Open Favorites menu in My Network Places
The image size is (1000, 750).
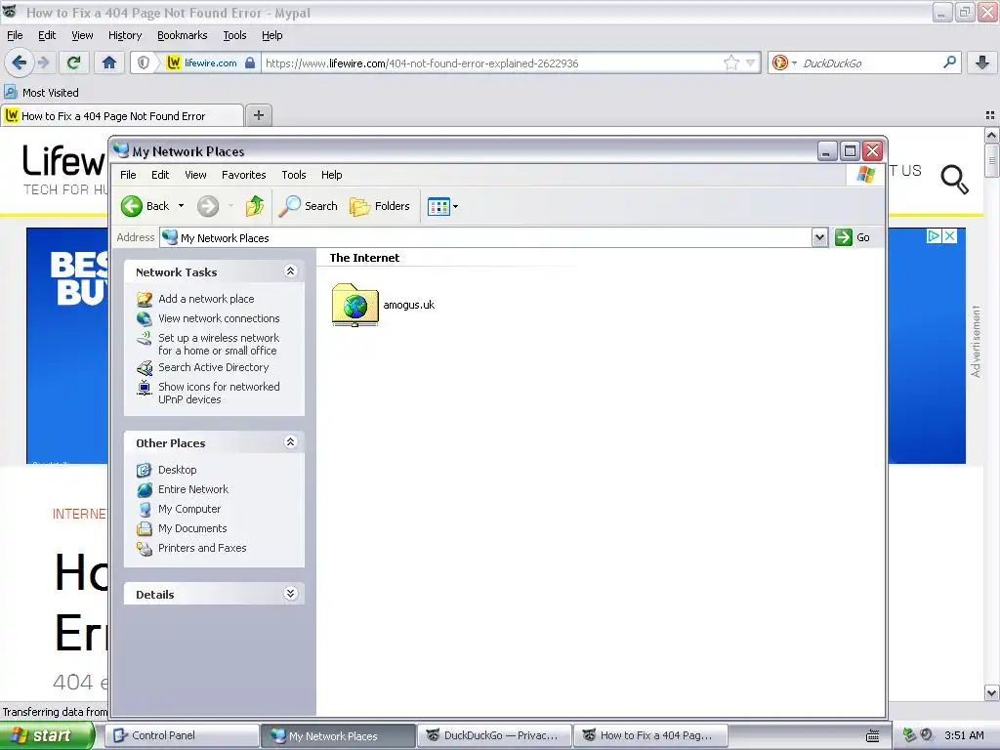243,175
